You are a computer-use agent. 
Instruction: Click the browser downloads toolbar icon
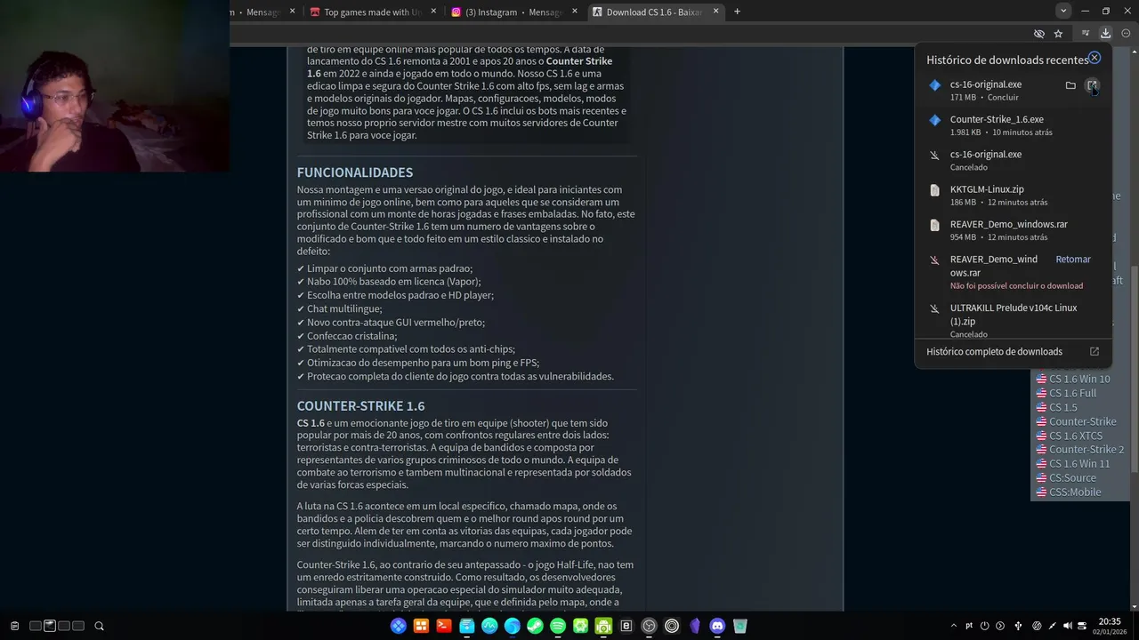tap(1105, 33)
